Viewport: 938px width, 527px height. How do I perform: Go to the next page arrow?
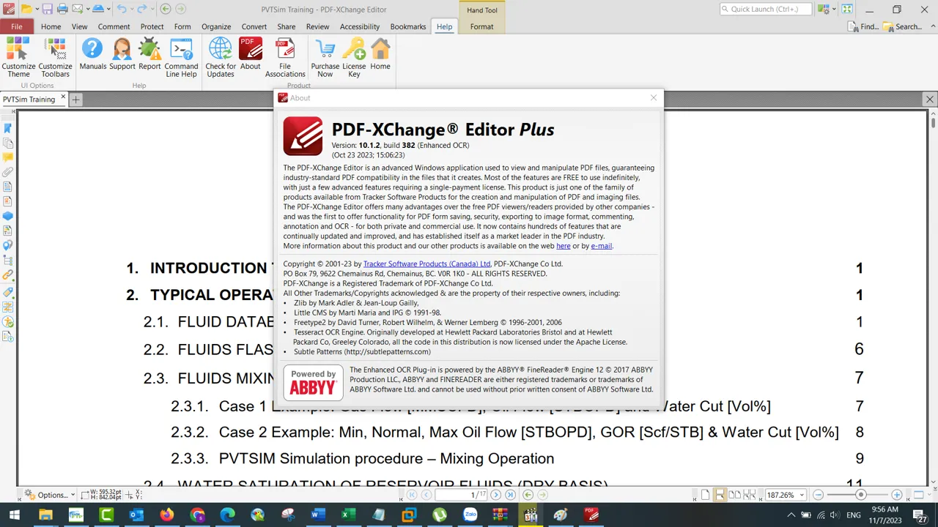tap(495, 495)
